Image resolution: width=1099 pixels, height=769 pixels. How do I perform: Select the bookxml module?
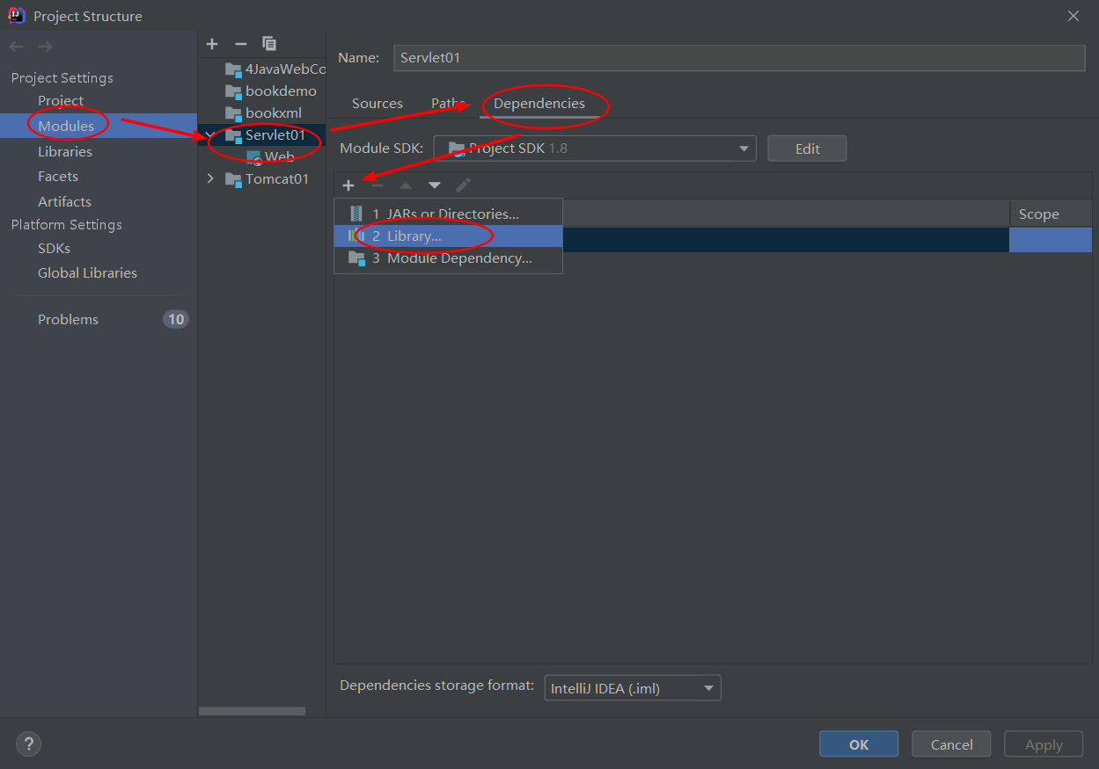[x=274, y=113]
